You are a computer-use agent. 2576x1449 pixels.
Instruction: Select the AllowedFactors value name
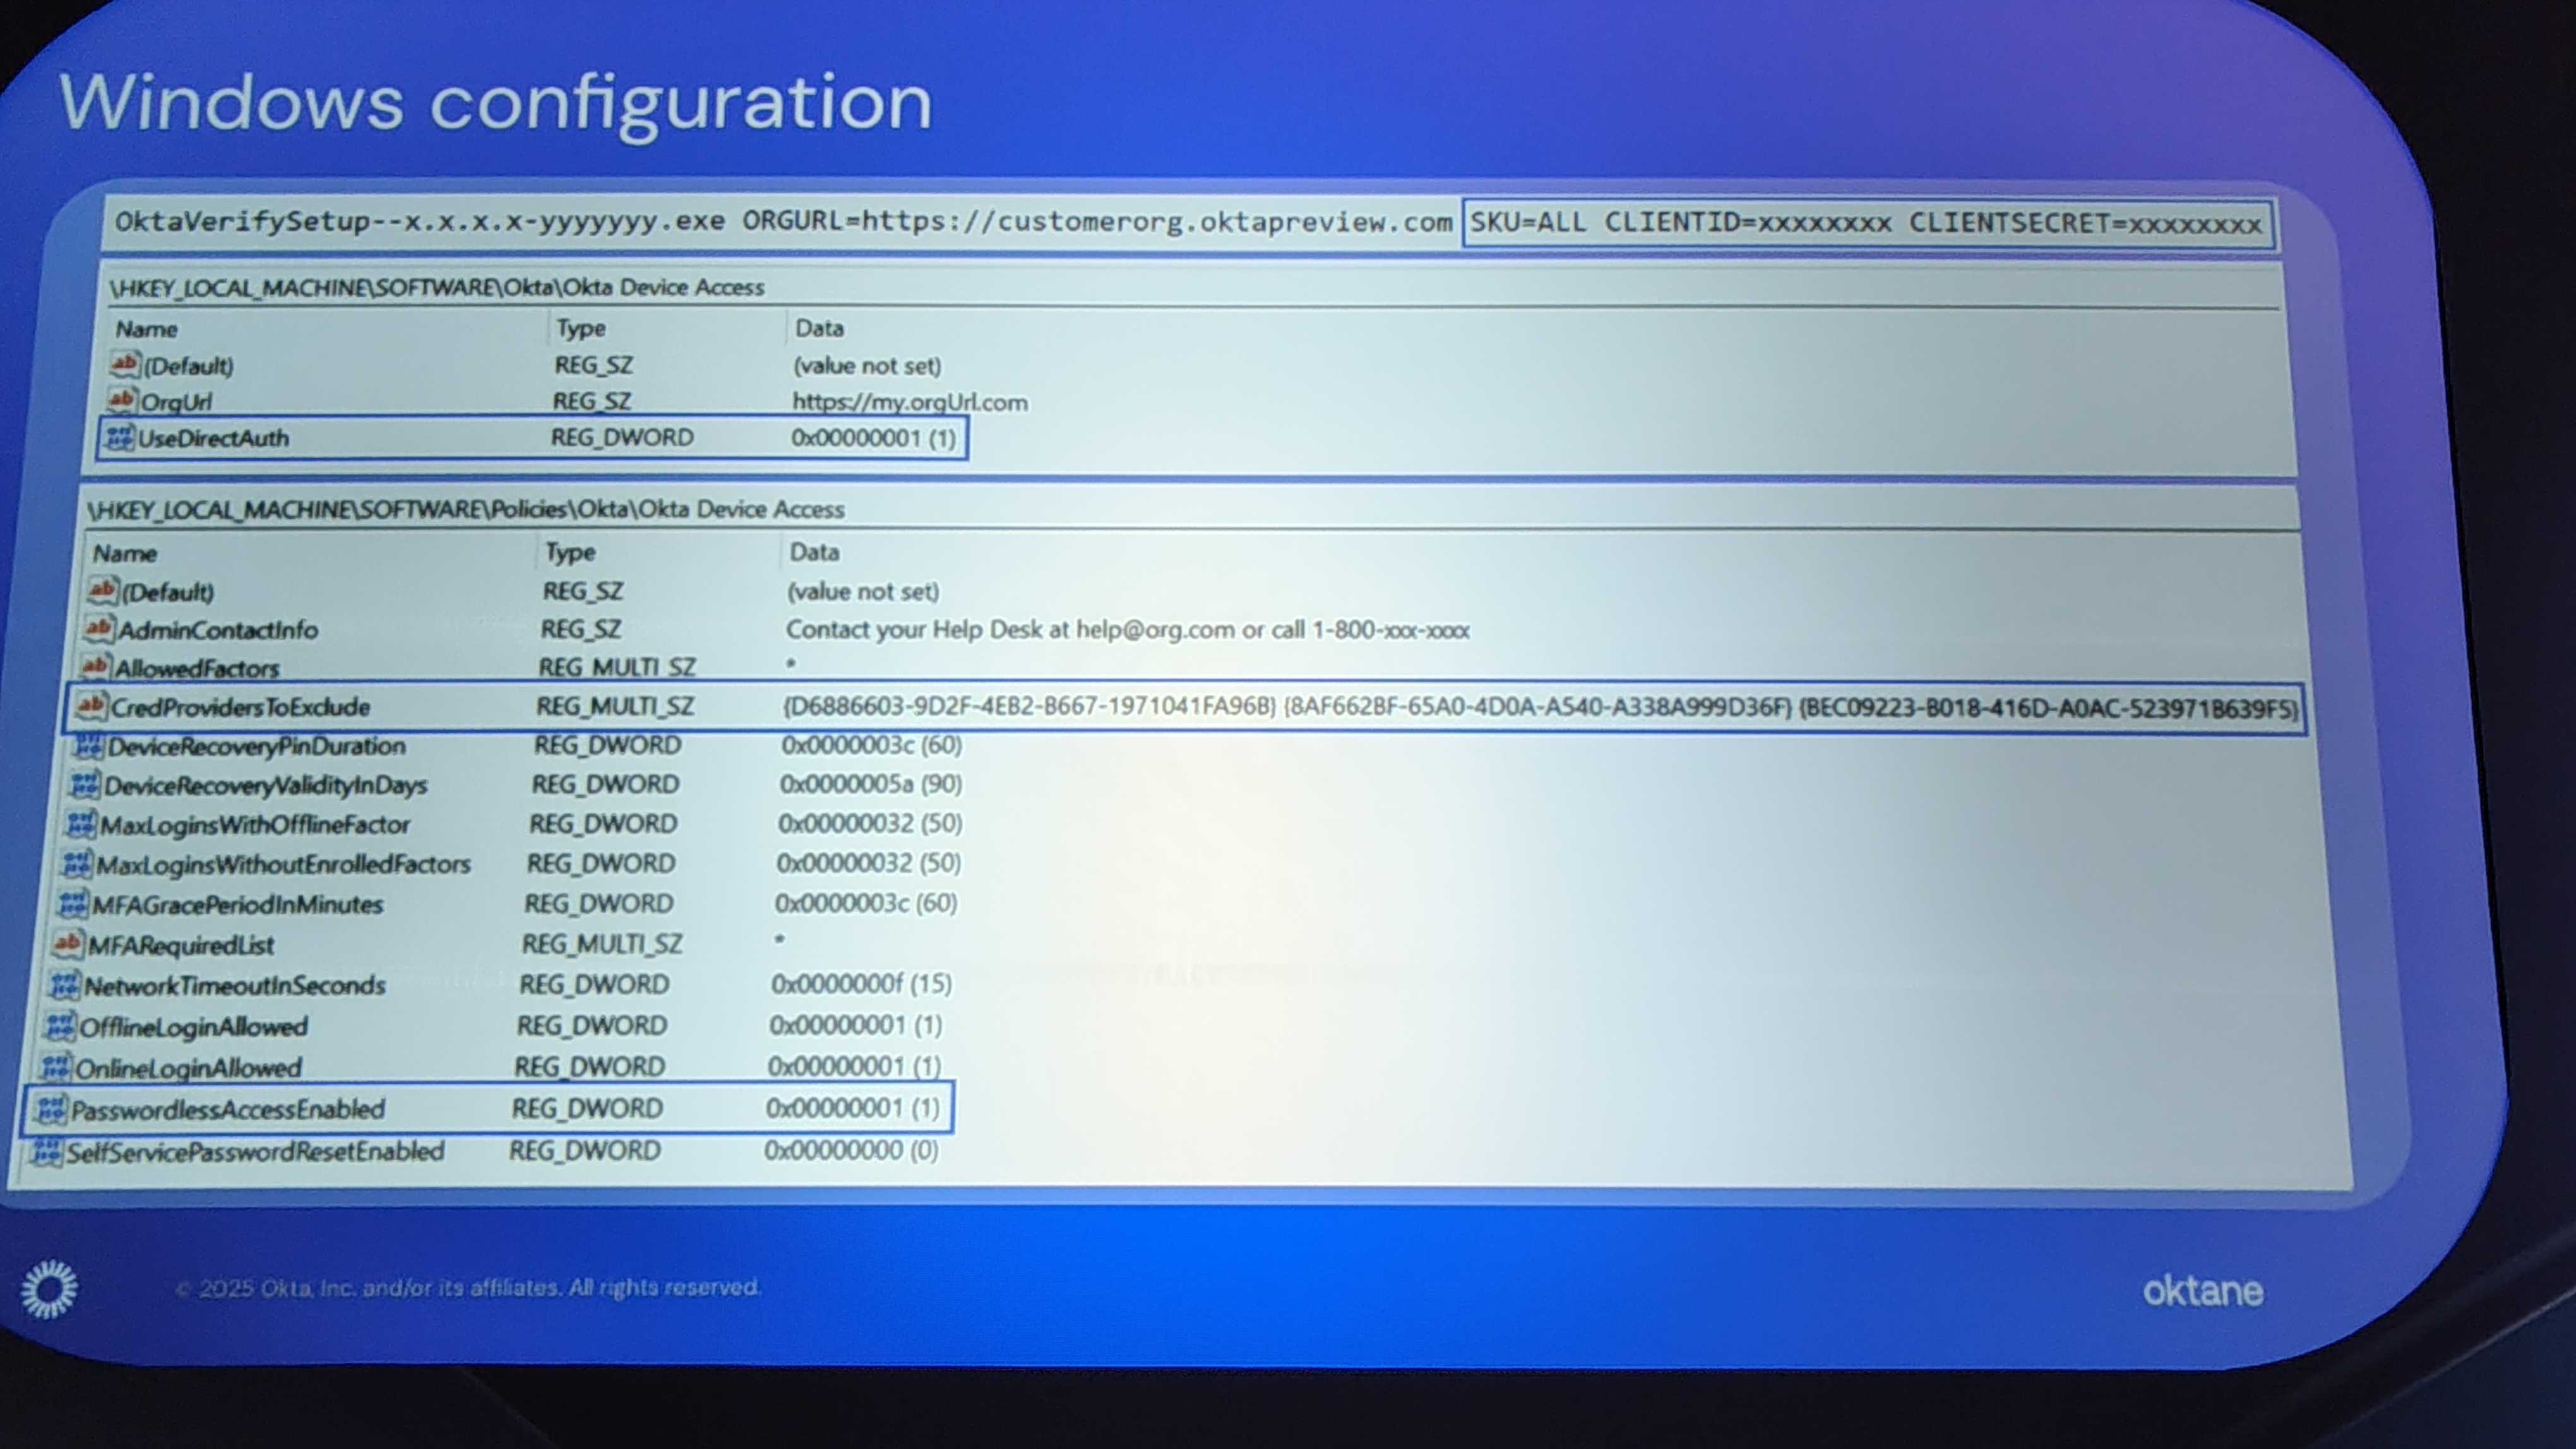197,668
